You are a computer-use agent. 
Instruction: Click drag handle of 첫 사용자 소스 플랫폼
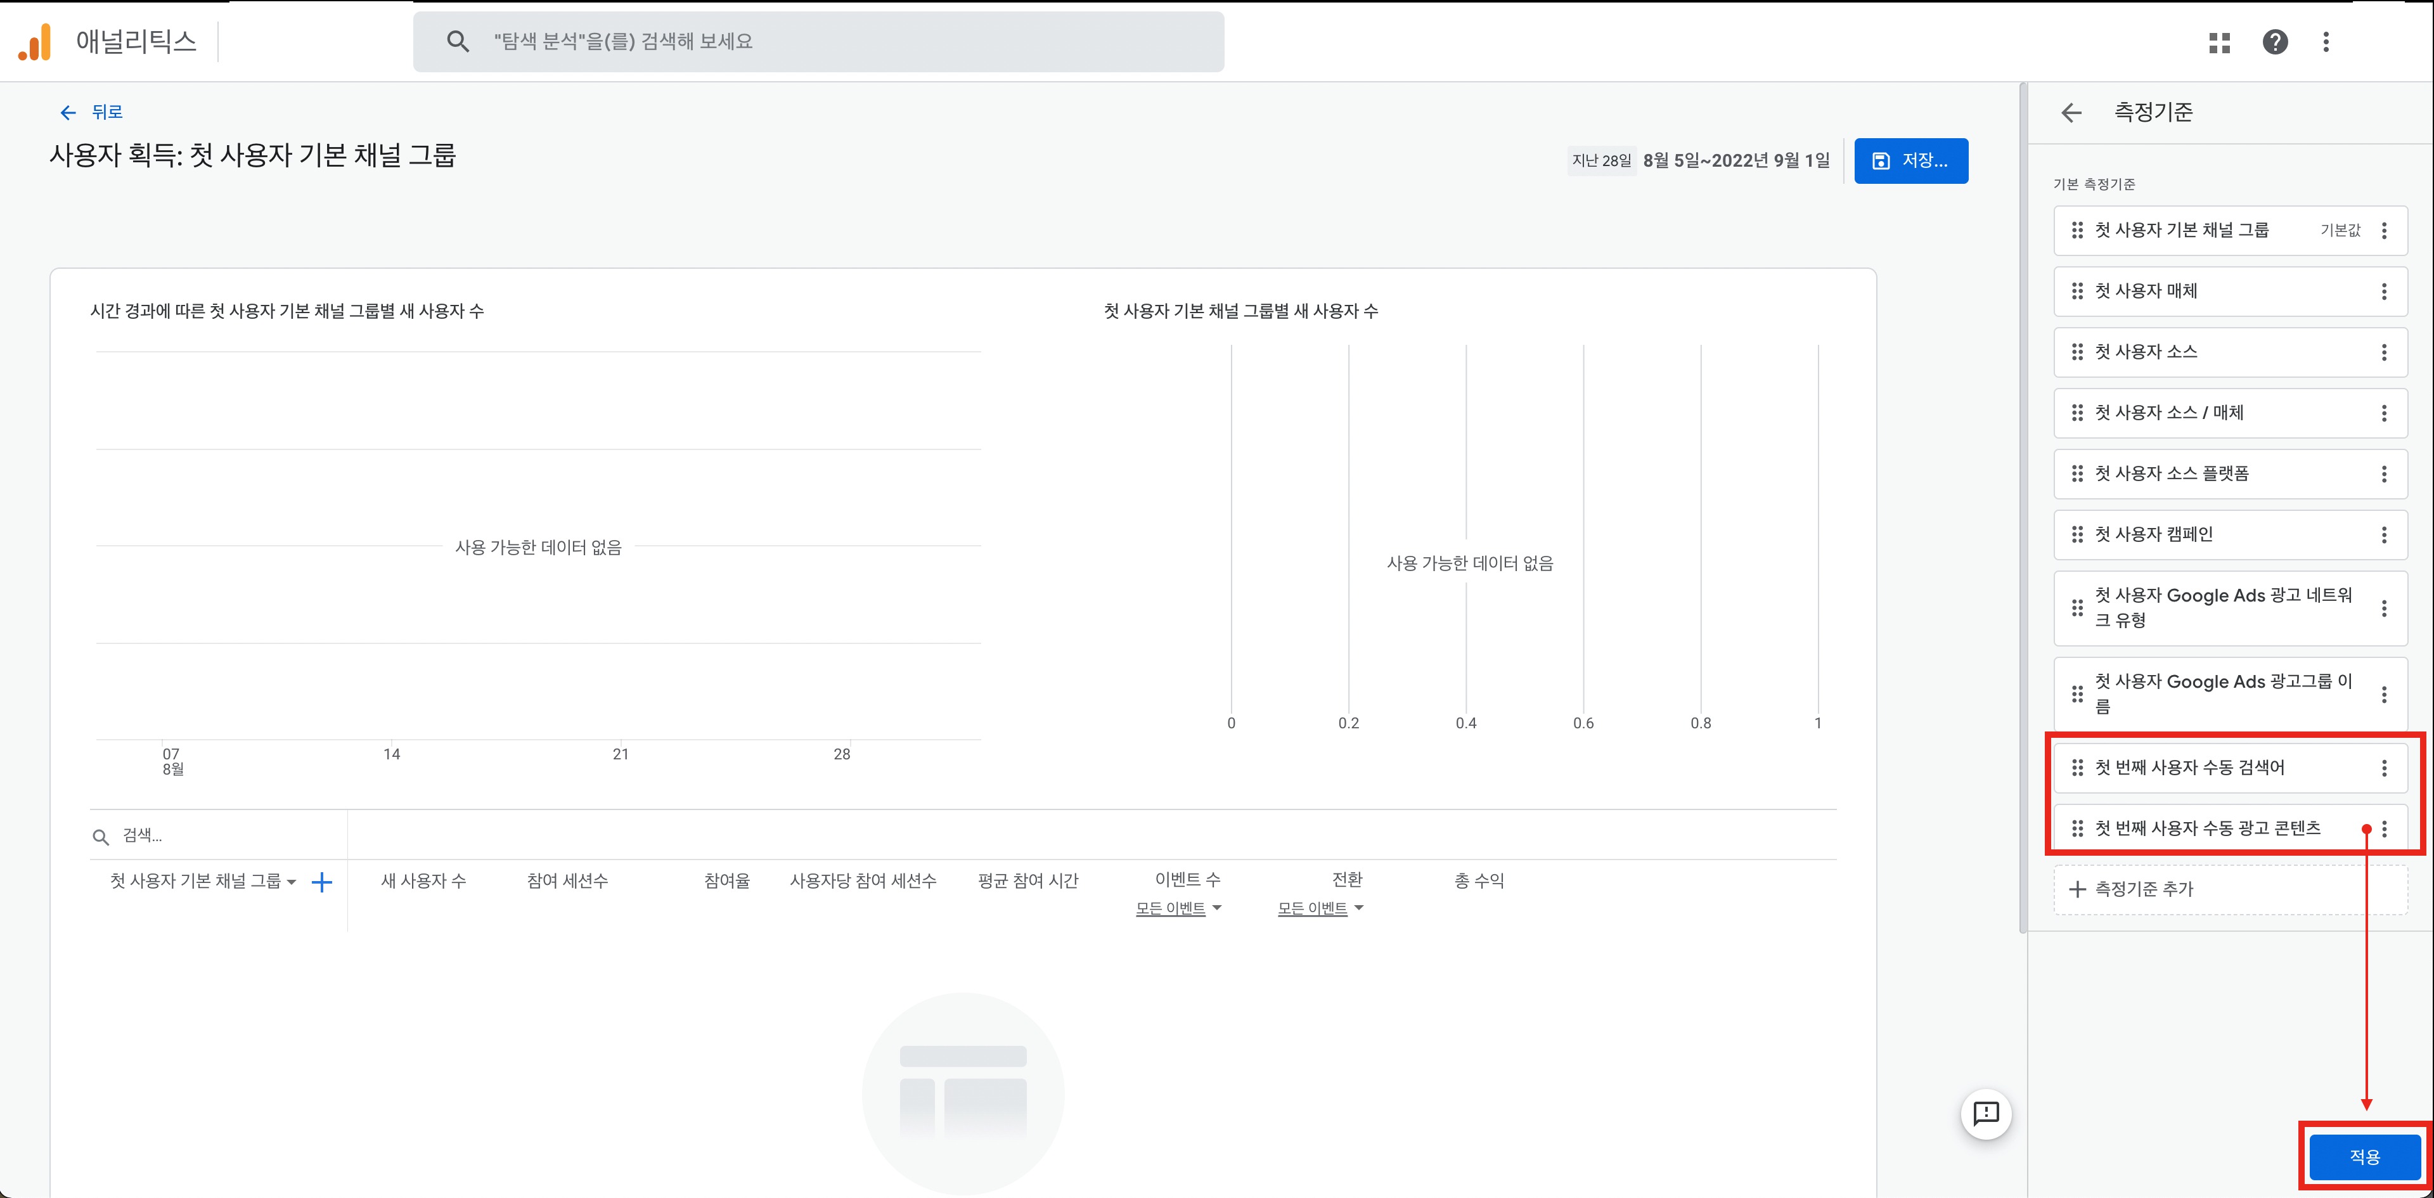coord(2077,474)
